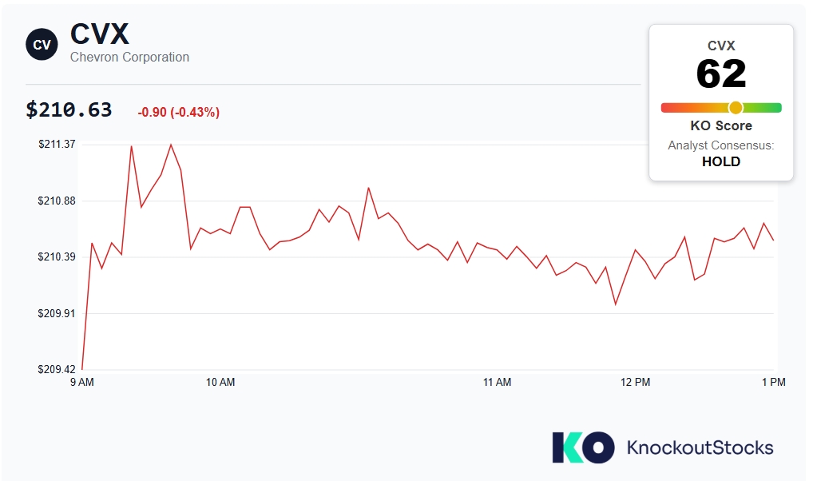The height and width of the screenshot is (481, 813).
Task: Click the CVX label in score card
Action: tap(721, 46)
